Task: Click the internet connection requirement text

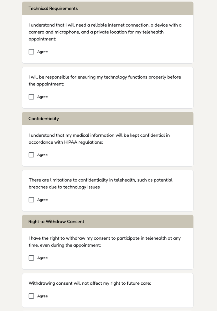Action: pos(105,32)
